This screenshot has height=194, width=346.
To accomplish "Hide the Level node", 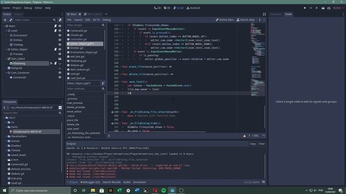I will click(x=59, y=31).
